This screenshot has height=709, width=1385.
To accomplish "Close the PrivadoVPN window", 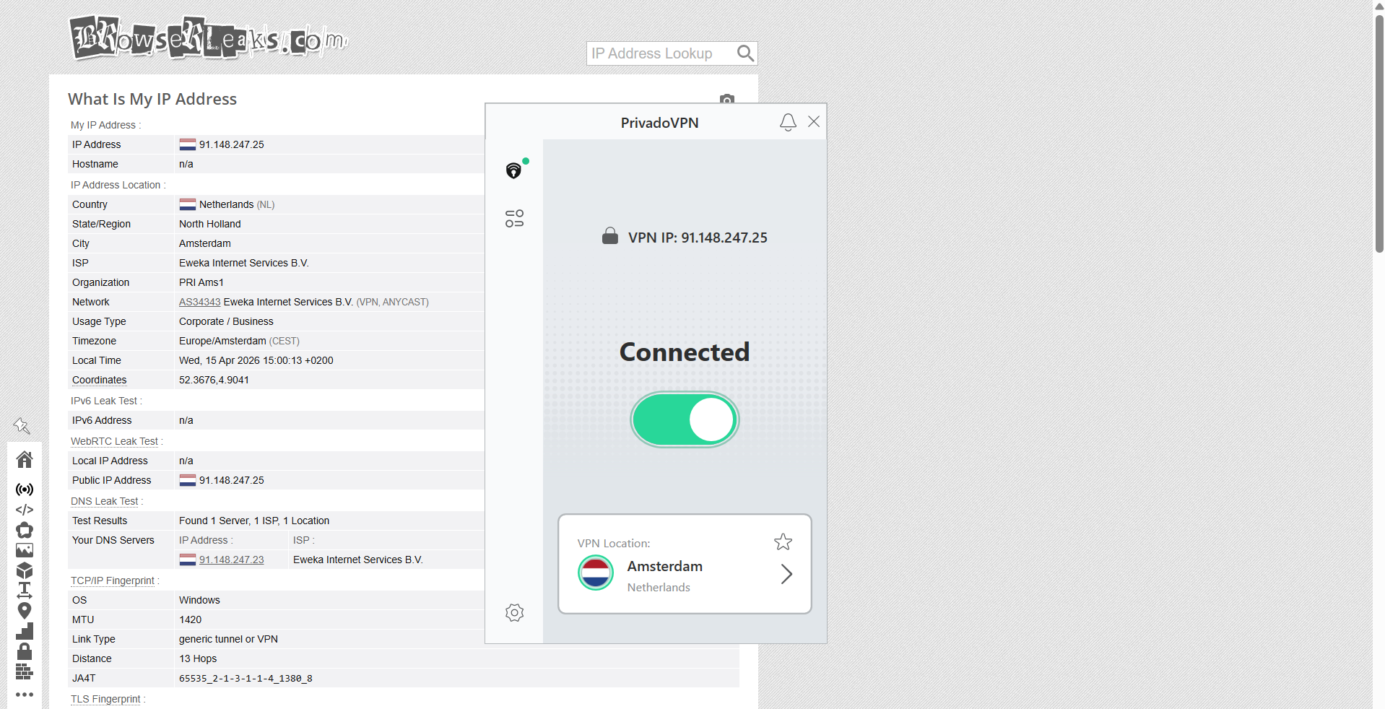I will coord(814,121).
